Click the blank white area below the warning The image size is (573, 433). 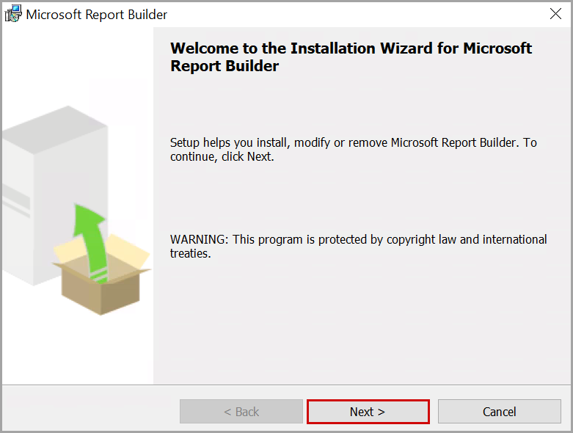360,323
